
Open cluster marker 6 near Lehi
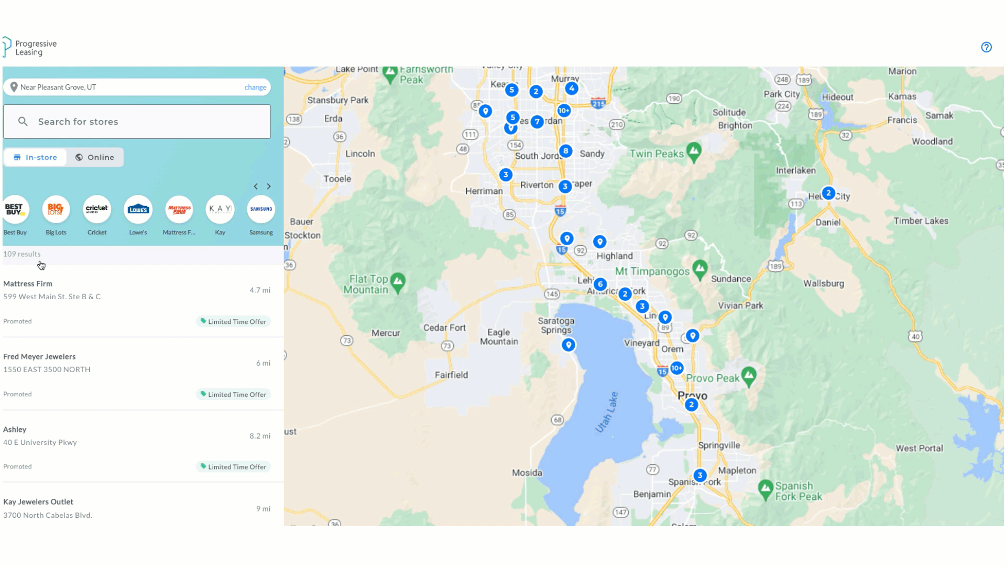coord(600,285)
